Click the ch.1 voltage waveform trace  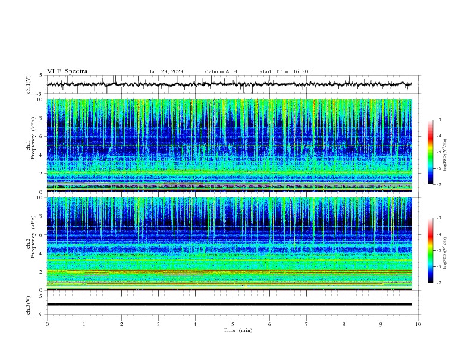pyautogui.click(x=230, y=84)
